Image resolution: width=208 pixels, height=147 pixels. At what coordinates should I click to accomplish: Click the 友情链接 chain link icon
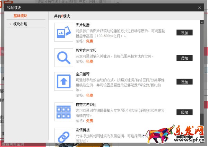[63, 135]
